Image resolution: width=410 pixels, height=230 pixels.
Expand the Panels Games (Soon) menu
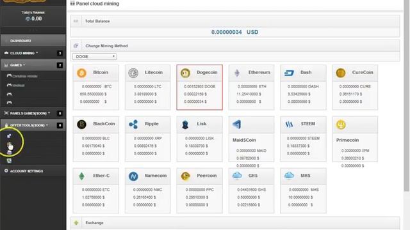33,113
